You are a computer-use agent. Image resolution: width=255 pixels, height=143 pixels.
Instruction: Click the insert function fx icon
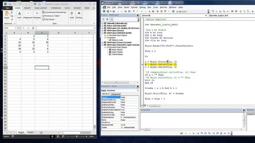(33, 28)
